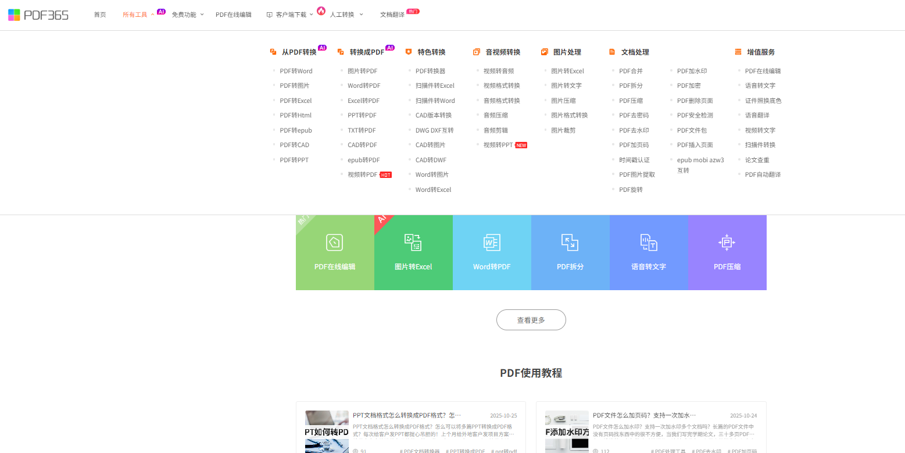Open the PPT如何转PDF article thumbnail
Screen dimensions: 905x453
[327, 431]
